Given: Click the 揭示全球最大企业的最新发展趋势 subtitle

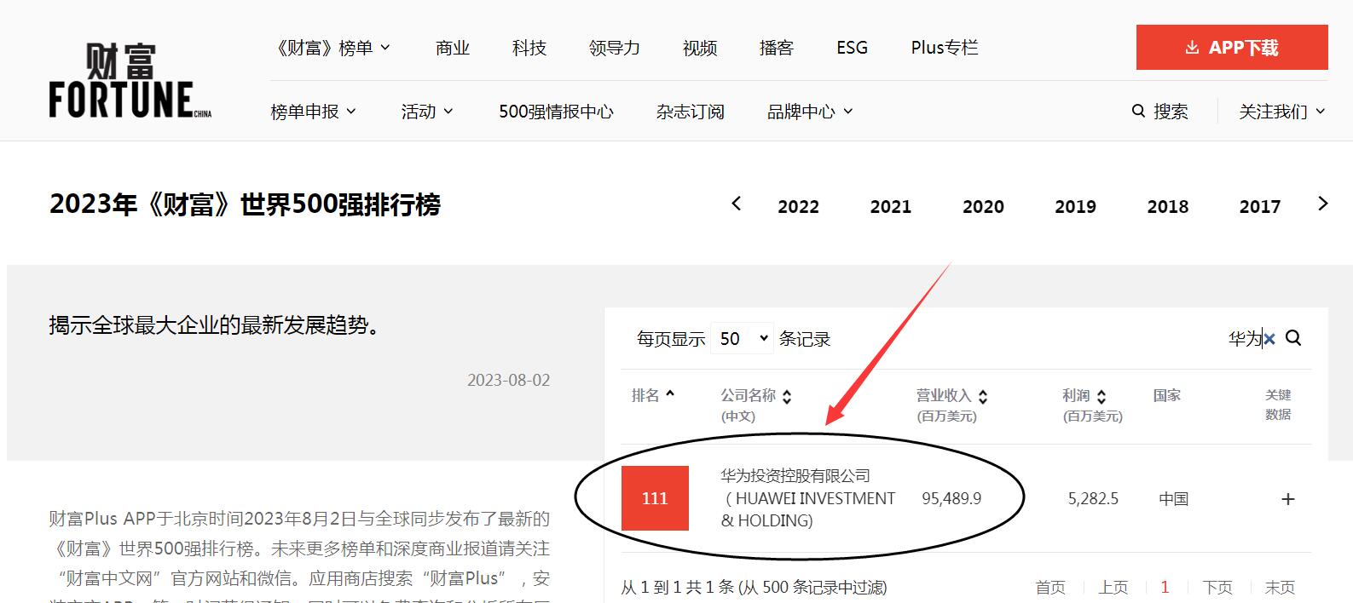Looking at the screenshot, I should coord(215,324).
